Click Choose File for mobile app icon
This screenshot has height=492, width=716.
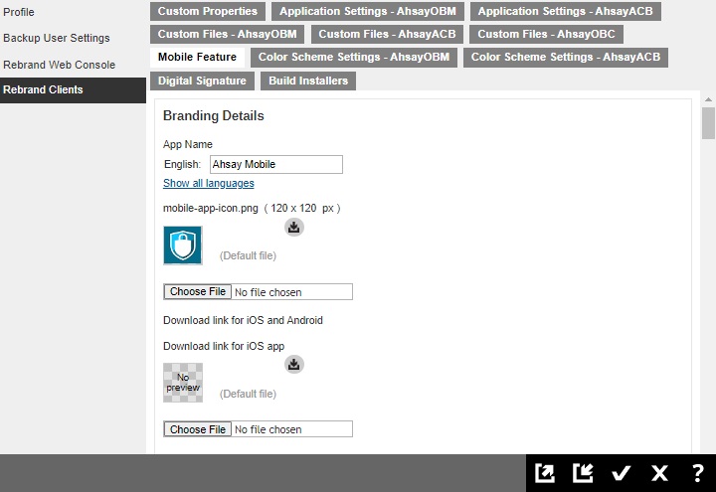pos(198,292)
